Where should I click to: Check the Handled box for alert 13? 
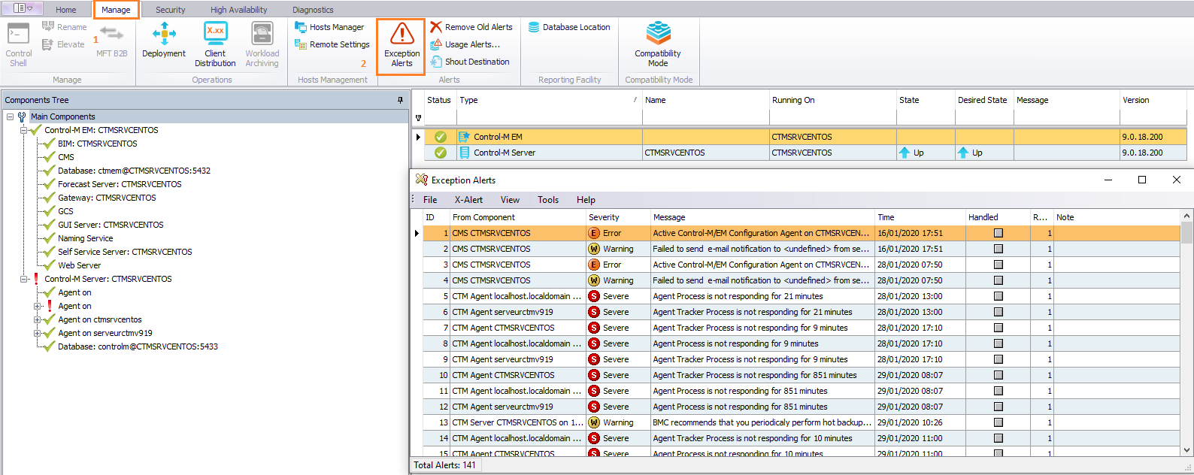999,422
